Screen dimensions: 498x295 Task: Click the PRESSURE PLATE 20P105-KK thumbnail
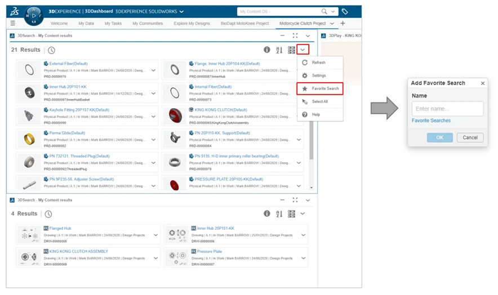[x=175, y=184]
